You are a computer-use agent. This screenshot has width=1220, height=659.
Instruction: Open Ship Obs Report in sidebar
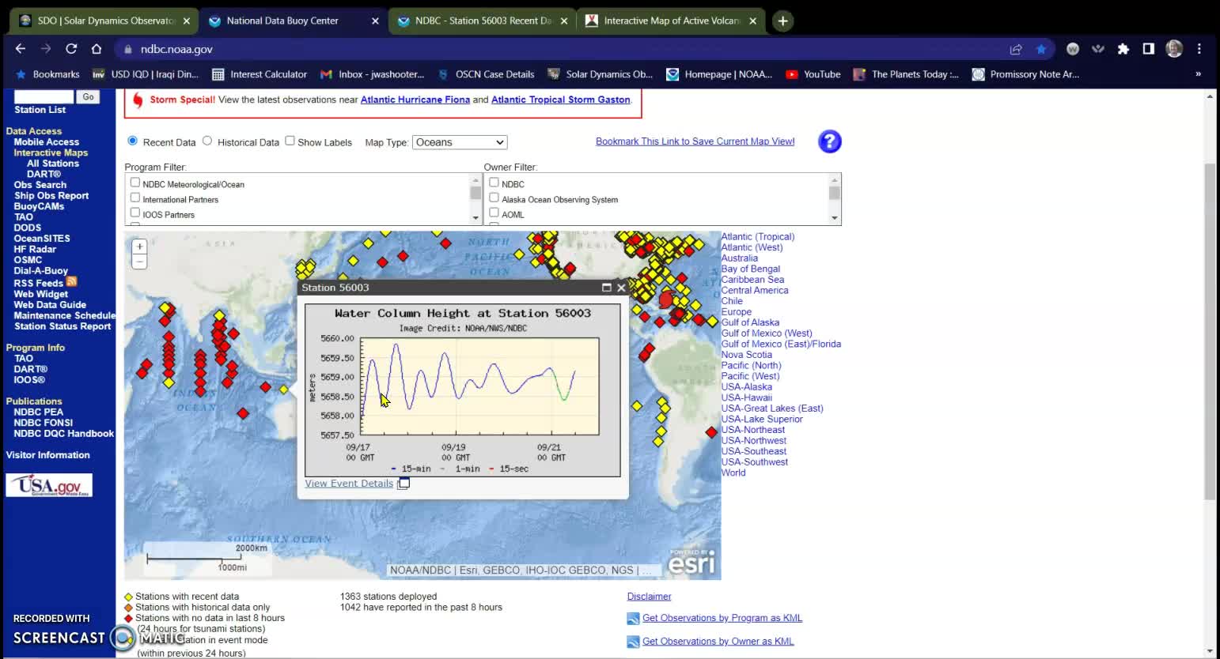[51, 196]
